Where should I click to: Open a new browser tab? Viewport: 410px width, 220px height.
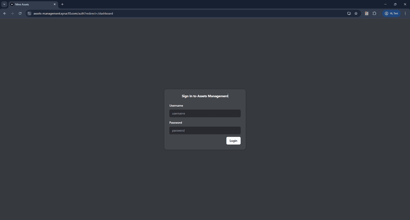point(62,4)
